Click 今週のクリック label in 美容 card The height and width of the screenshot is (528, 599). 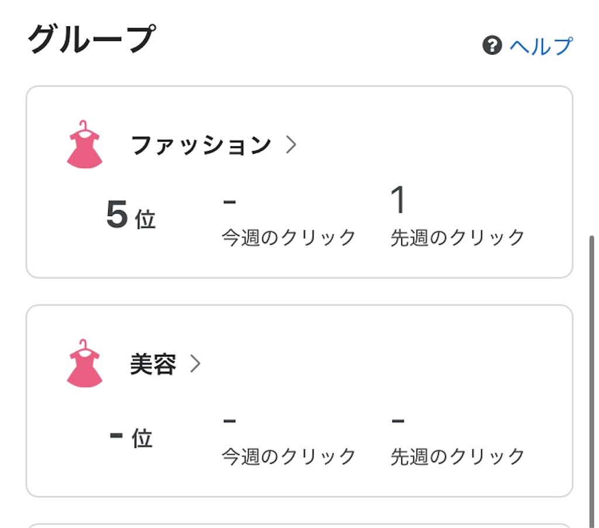pyautogui.click(x=289, y=457)
